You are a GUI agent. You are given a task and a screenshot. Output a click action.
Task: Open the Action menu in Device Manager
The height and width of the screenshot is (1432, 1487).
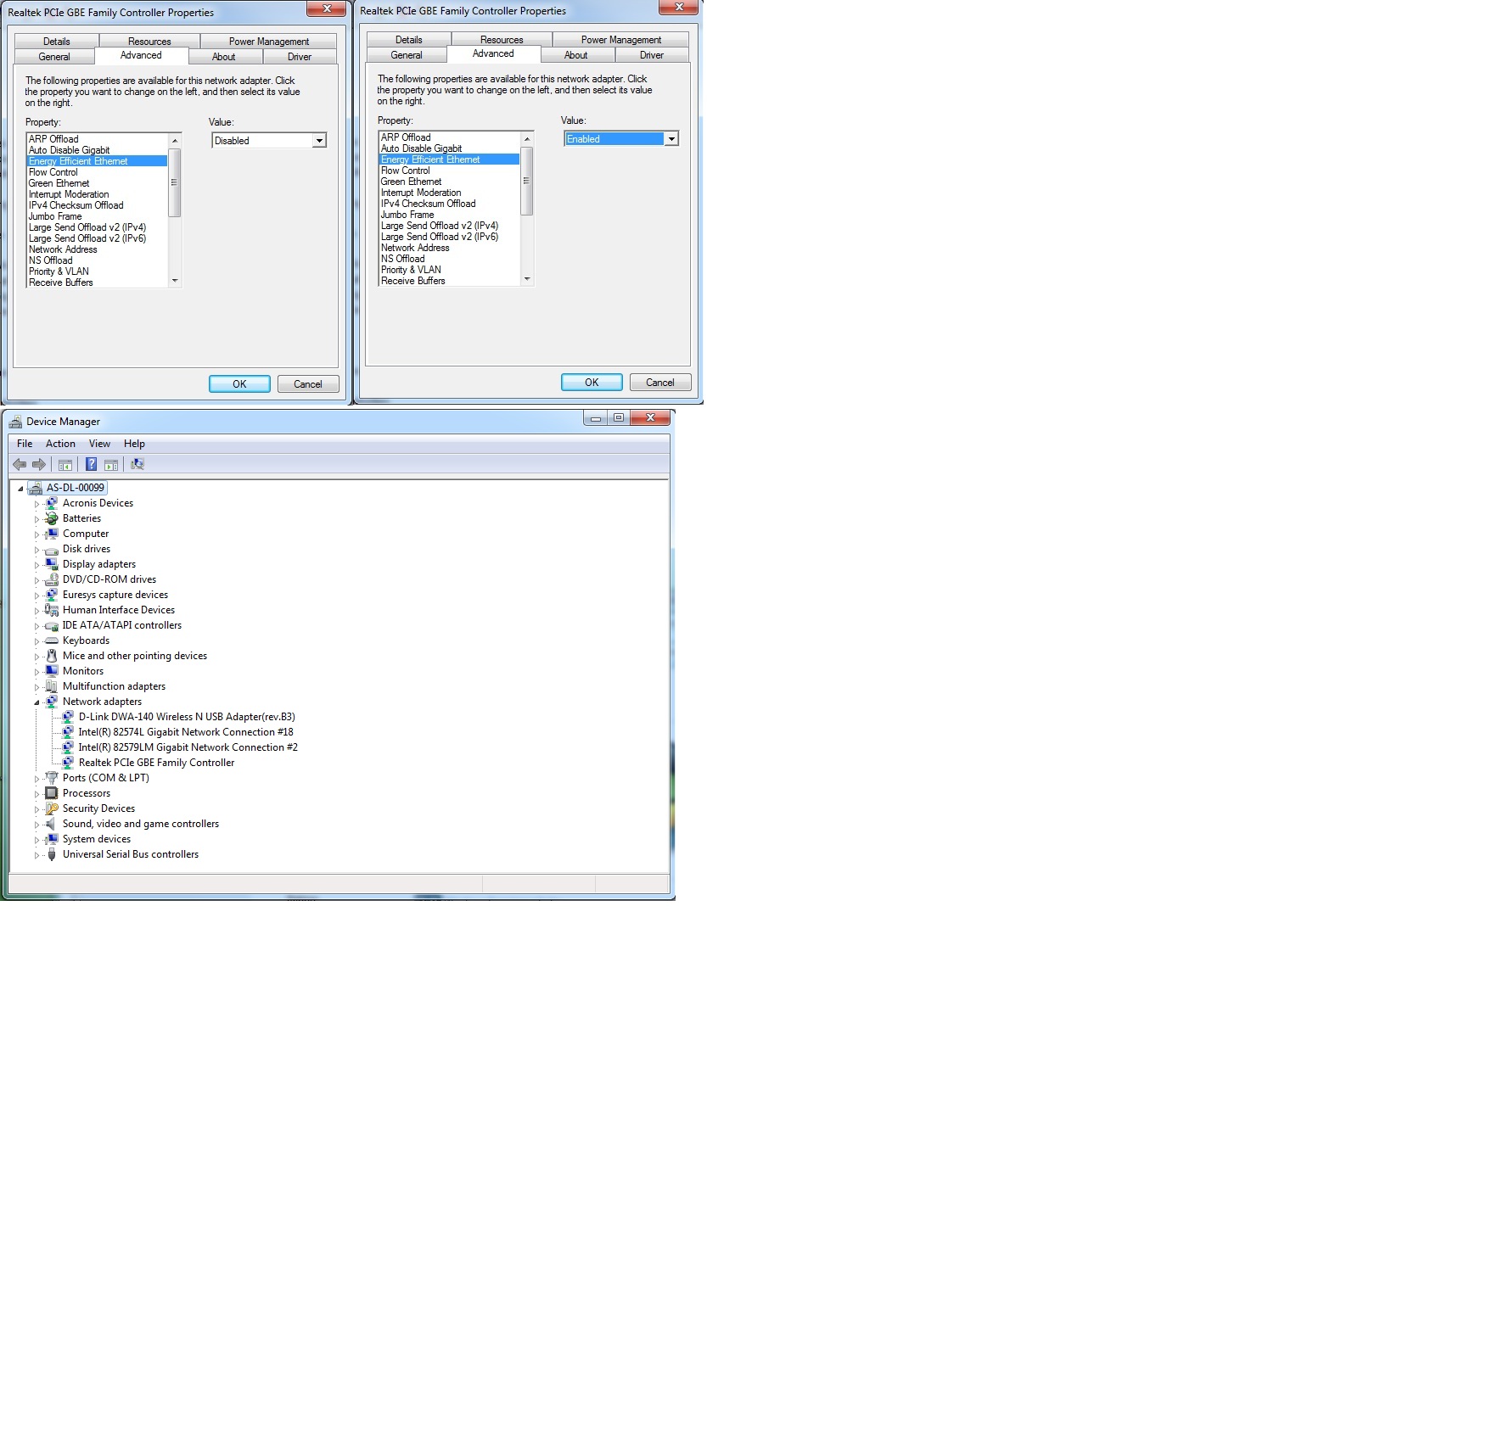tap(60, 444)
